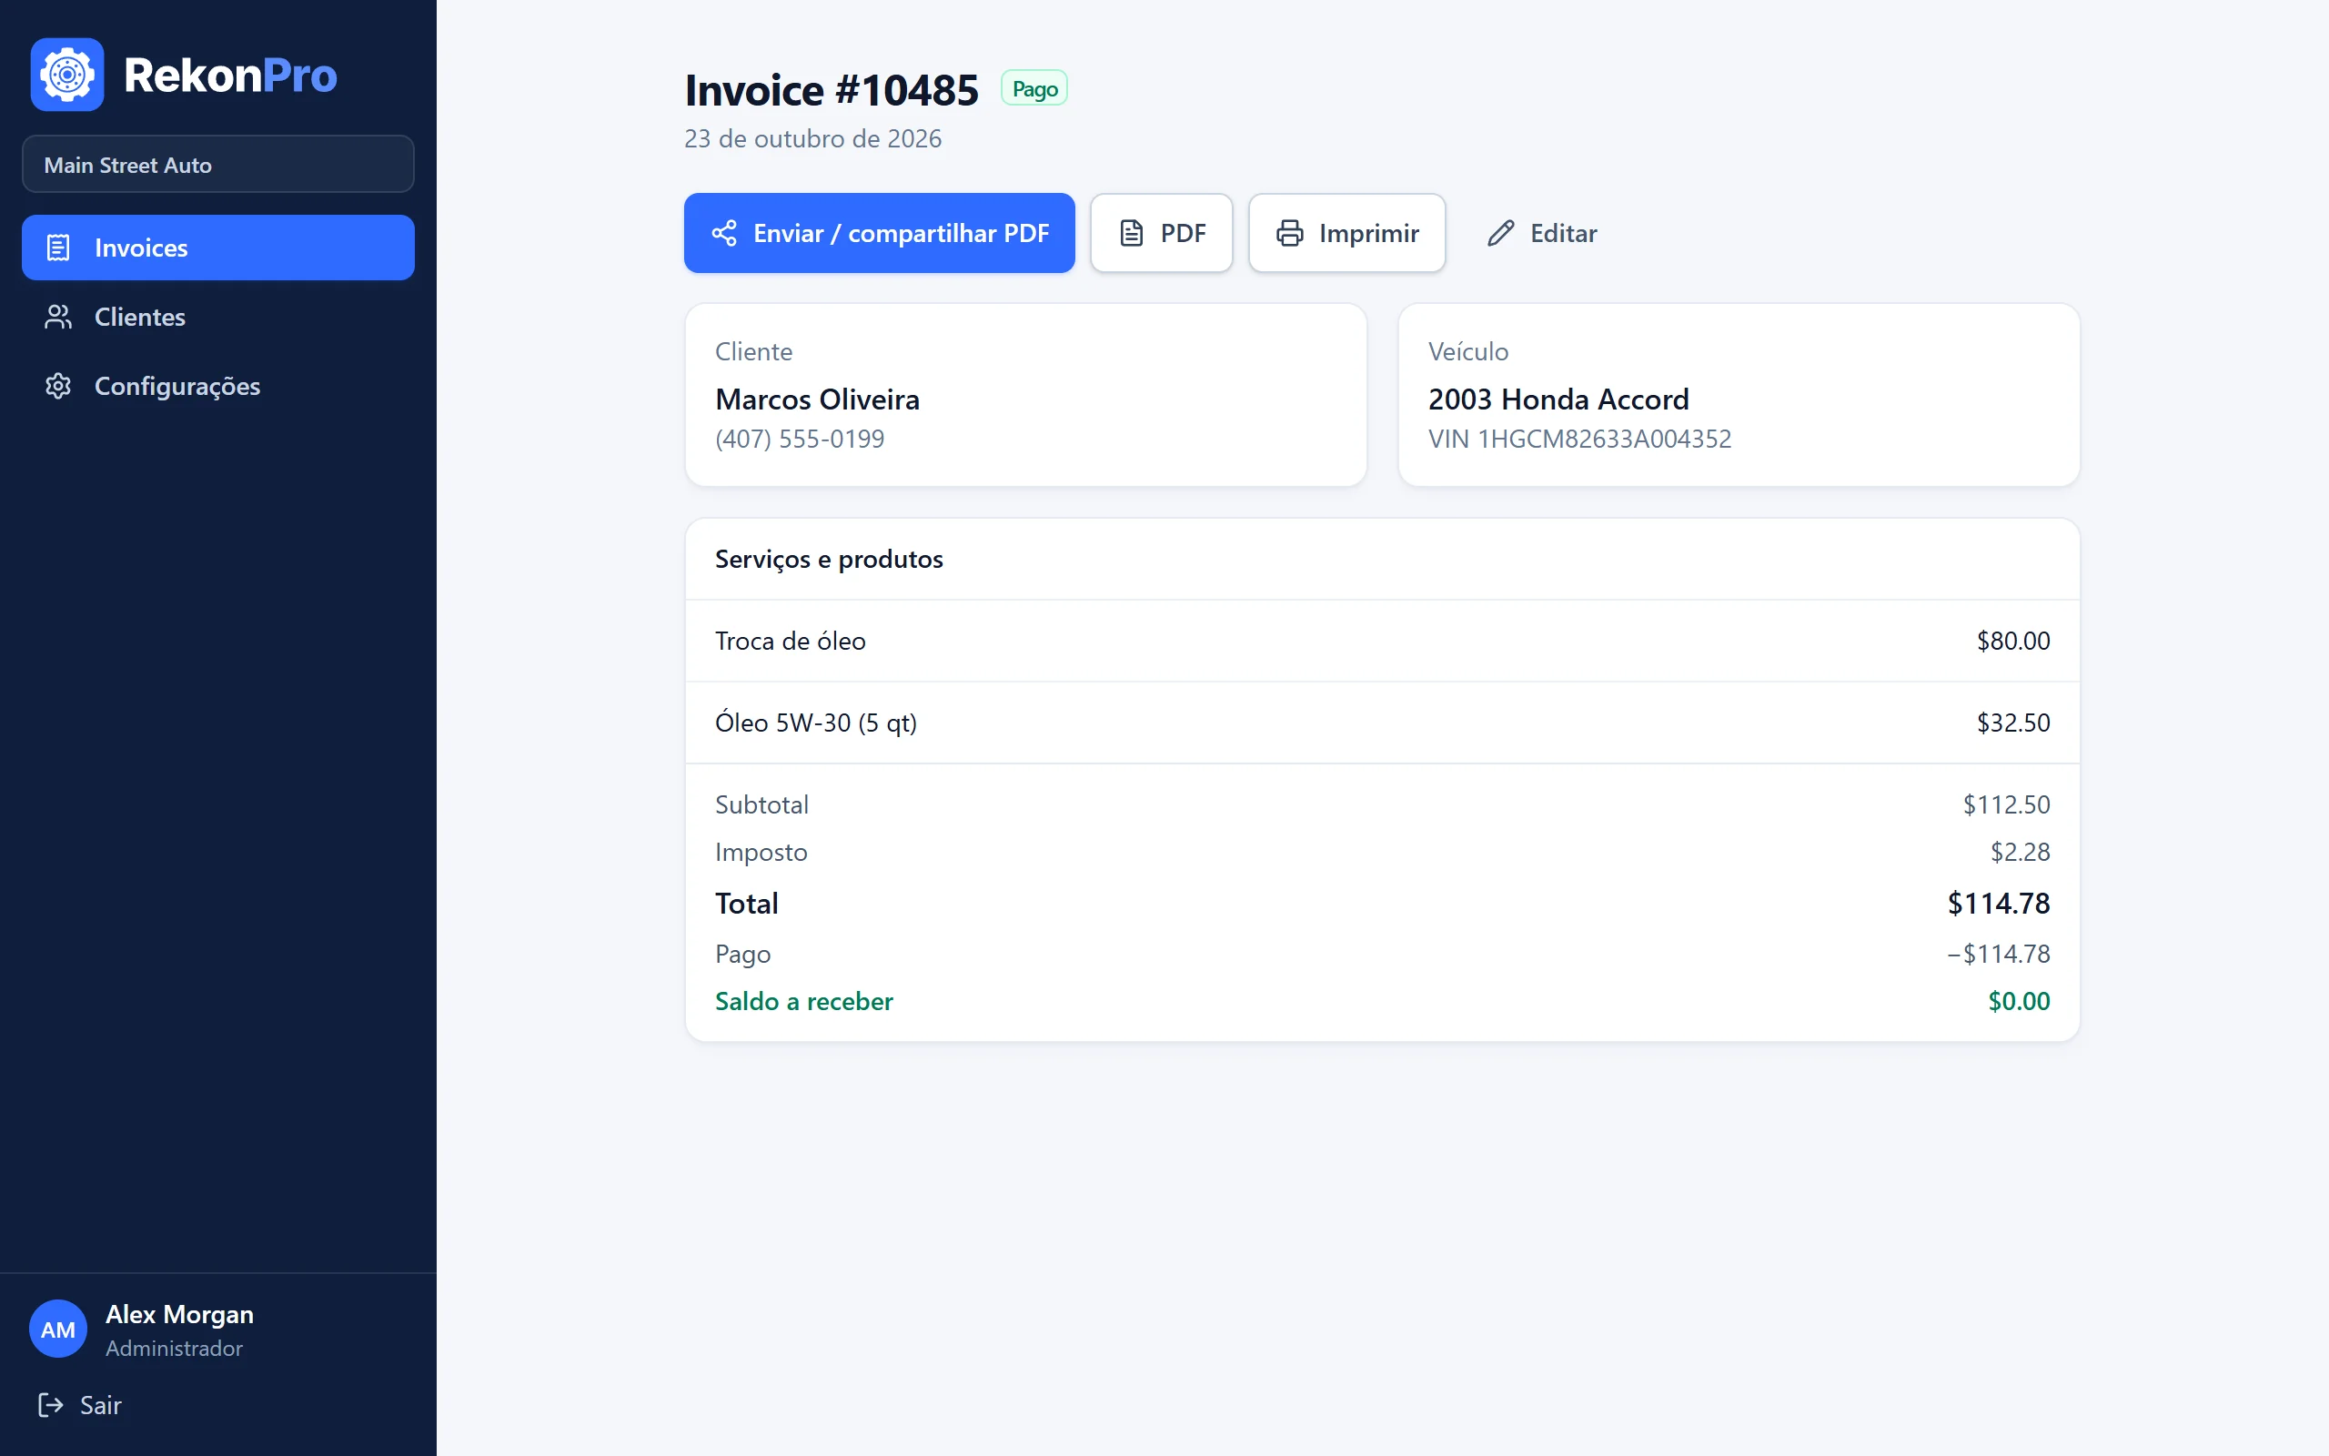Click the AM user avatar
This screenshot has width=2329, height=1456.
tap(57, 1330)
